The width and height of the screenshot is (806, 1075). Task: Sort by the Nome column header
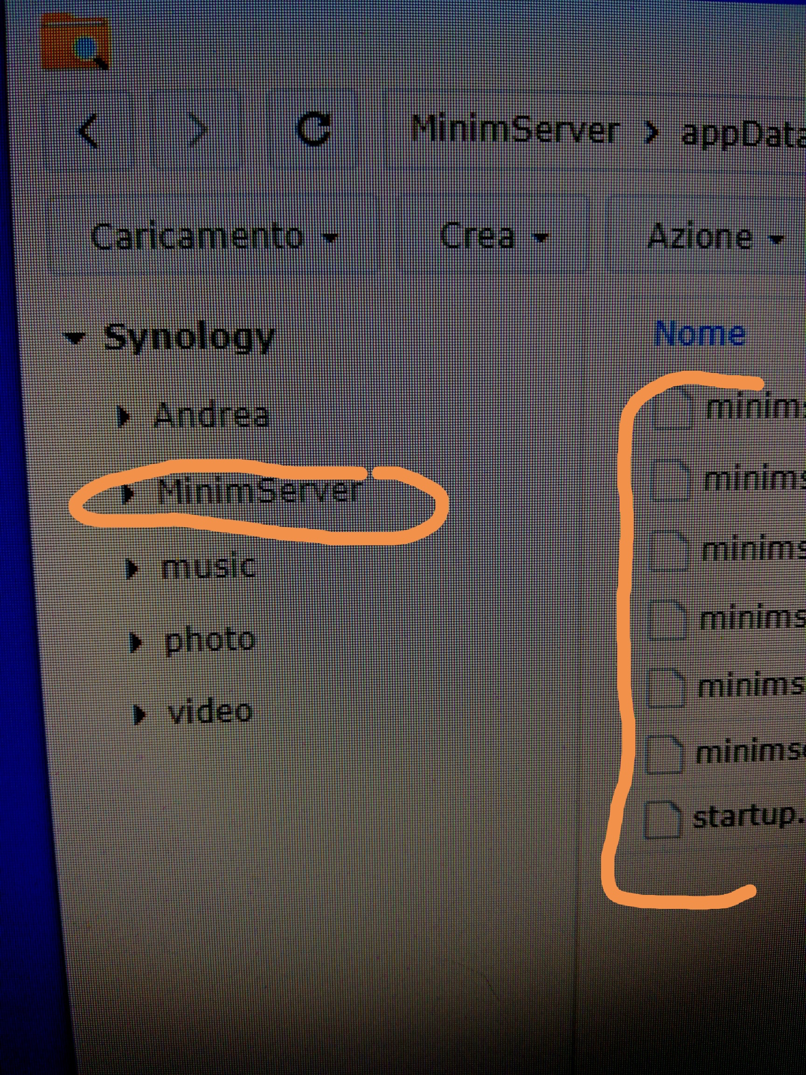click(699, 334)
